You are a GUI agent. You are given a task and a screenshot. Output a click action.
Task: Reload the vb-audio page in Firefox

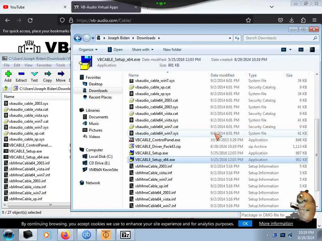point(30,20)
